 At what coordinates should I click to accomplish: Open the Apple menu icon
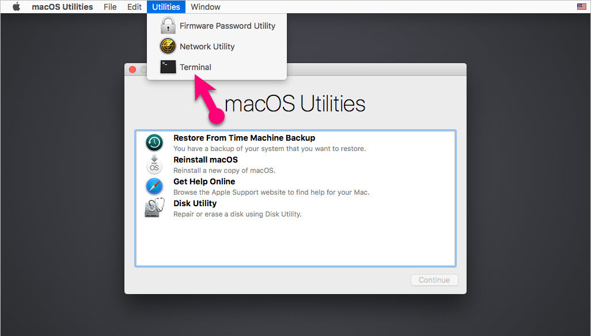pos(16,7)
